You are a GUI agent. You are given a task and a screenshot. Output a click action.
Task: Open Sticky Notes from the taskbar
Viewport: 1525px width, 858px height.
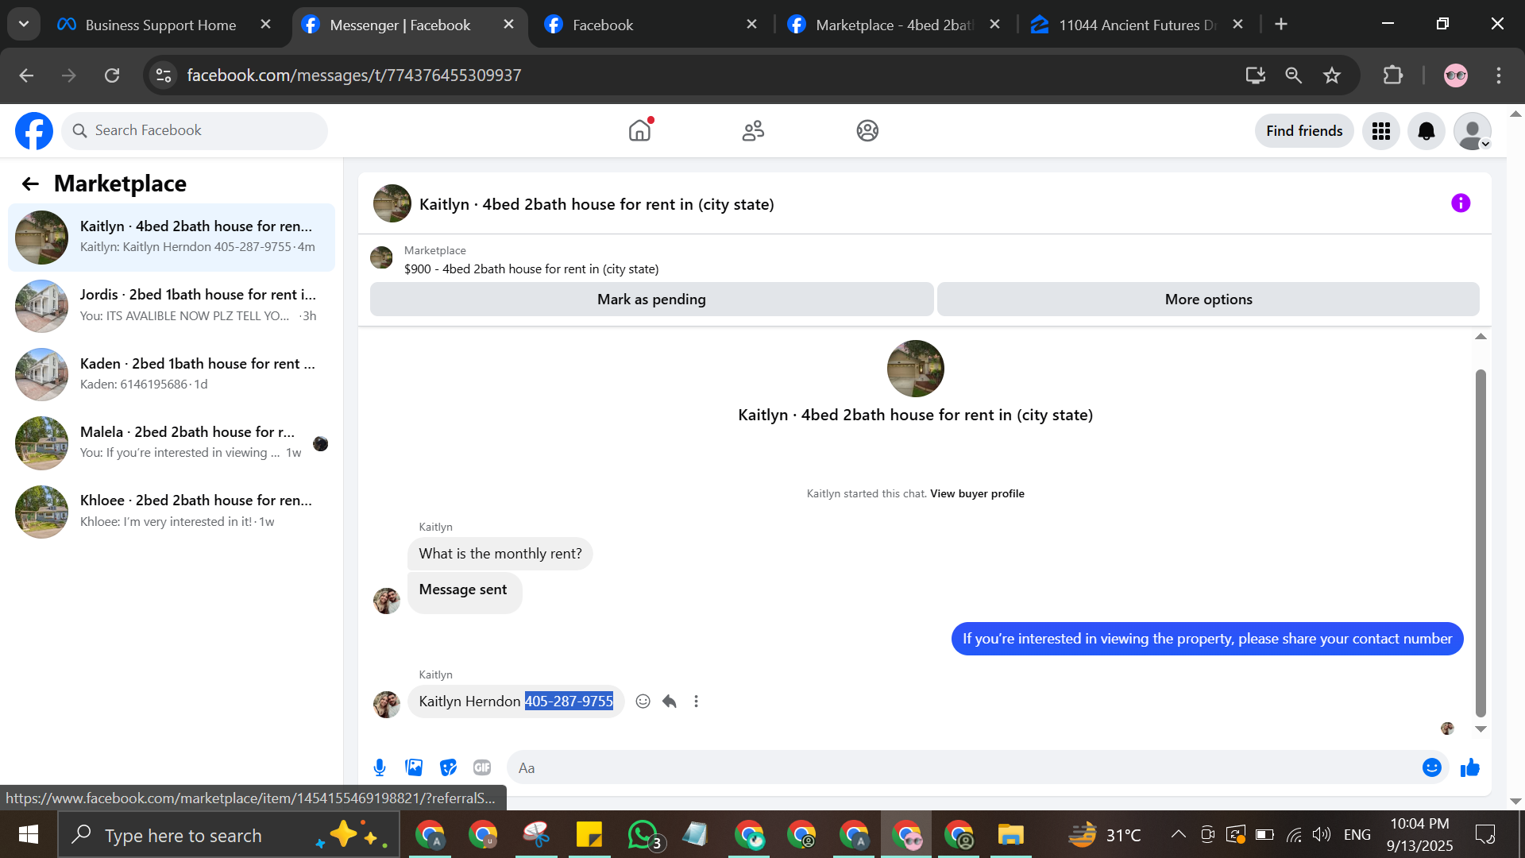click(589, 835)
